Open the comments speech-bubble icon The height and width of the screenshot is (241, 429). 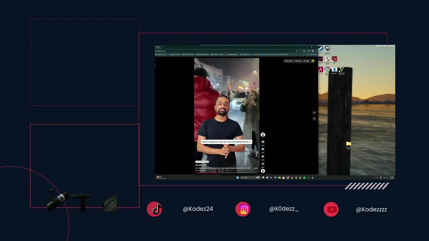coord(263,149)
